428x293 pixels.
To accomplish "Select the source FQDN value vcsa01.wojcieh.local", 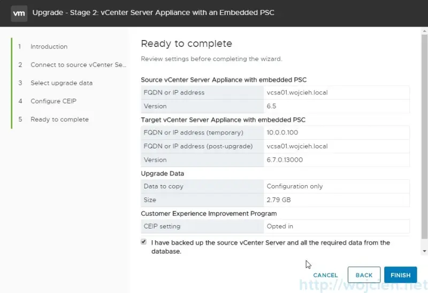I will coord(297,92).
